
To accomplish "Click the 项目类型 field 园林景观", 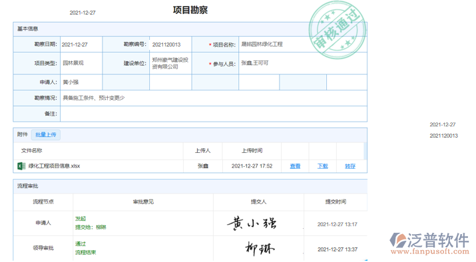I will point(81,63).
